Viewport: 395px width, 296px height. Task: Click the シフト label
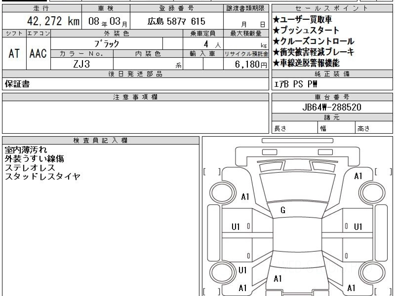tap(14, 33)
